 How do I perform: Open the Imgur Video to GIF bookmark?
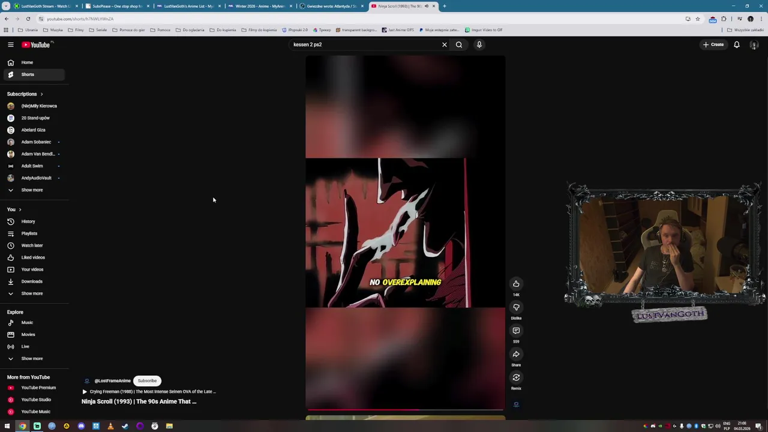tap(484, 30)
